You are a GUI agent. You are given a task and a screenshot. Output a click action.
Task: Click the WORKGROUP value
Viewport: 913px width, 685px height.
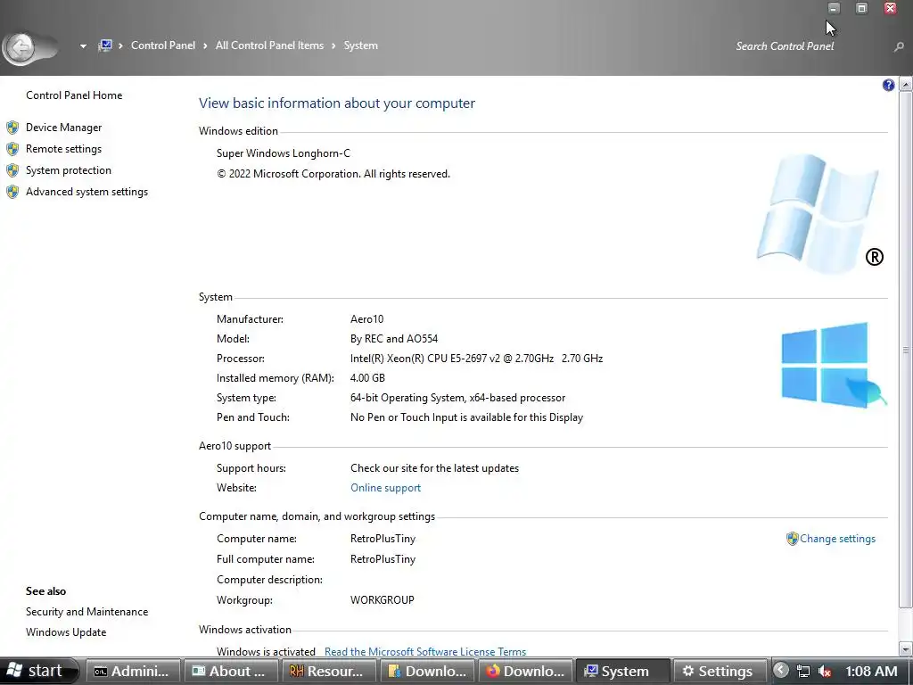(382, 600)
